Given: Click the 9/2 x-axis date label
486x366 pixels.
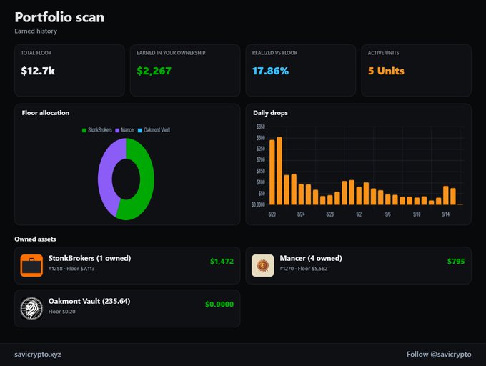Looking at the screenshot, I should 359,214.
